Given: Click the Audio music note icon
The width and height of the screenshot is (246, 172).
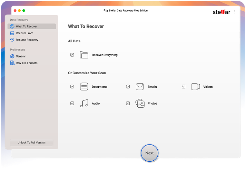Looking at the screenshot, I should [x=84, y=103].
